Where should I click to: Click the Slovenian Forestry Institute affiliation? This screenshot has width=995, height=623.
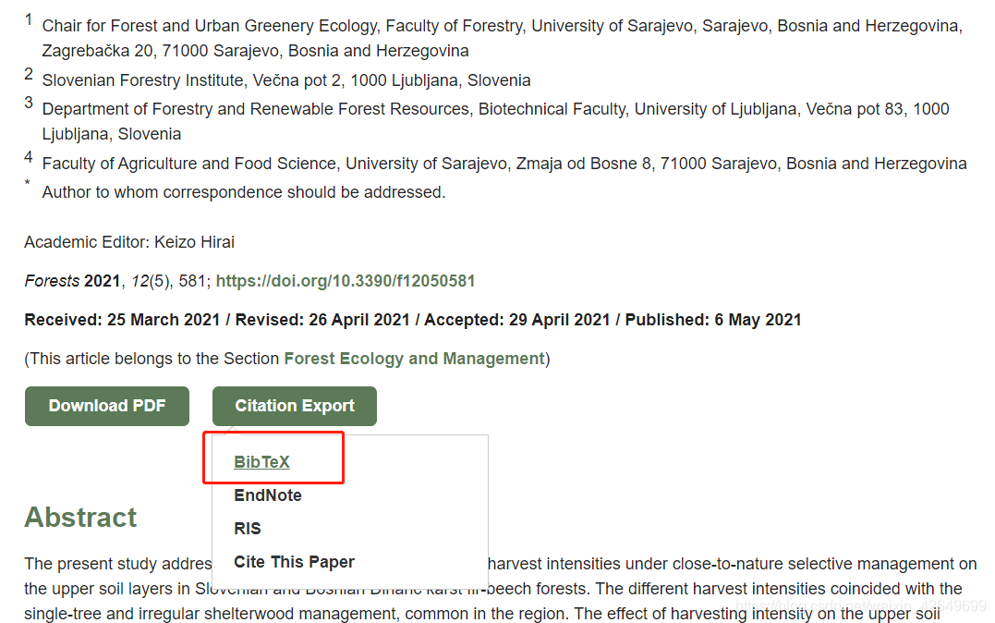tap(286, 80)
